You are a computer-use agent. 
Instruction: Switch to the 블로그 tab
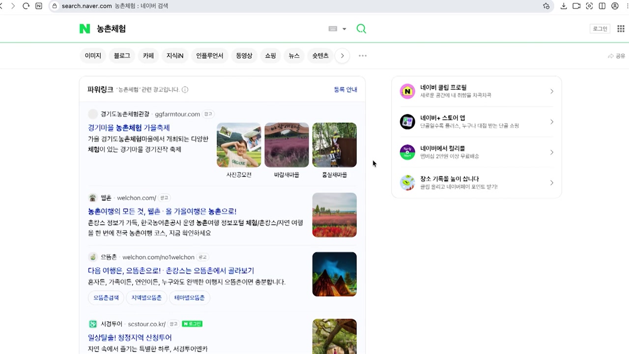(122, 56)
